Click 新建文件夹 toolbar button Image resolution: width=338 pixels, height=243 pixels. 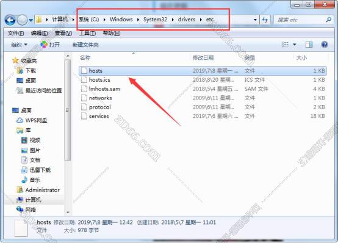pos(85,45)
